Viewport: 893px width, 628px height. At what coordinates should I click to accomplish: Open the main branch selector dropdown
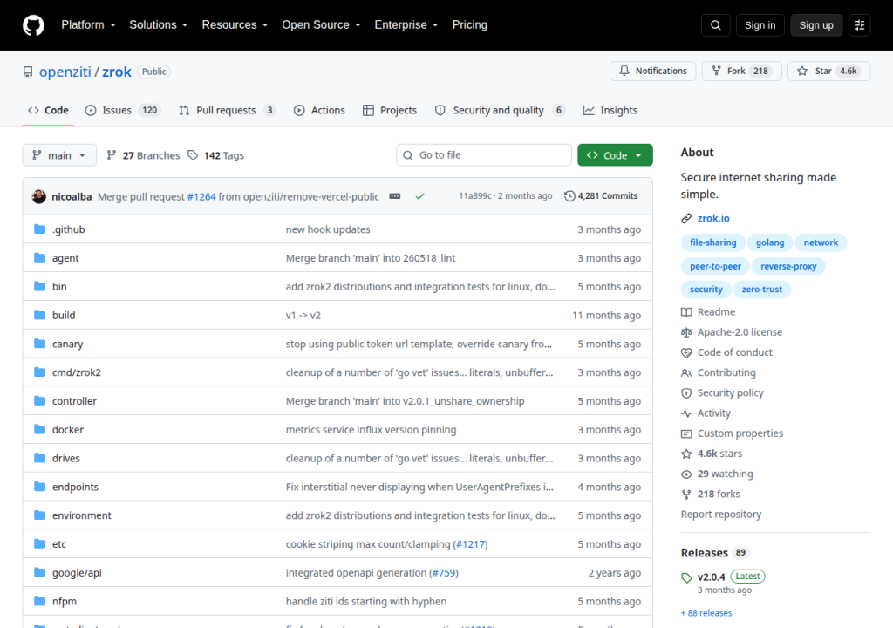[x=59, y=155]
